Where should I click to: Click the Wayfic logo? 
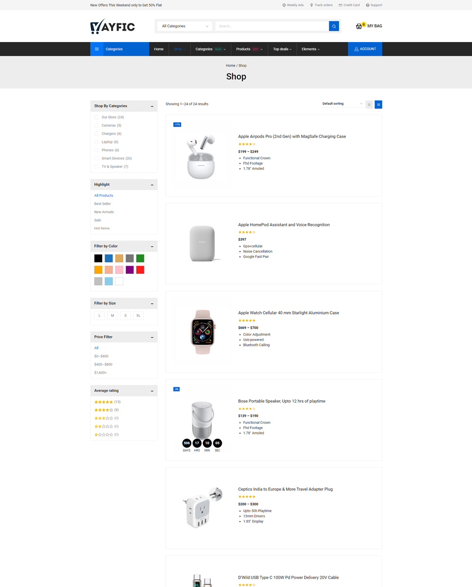click(112, 26)
